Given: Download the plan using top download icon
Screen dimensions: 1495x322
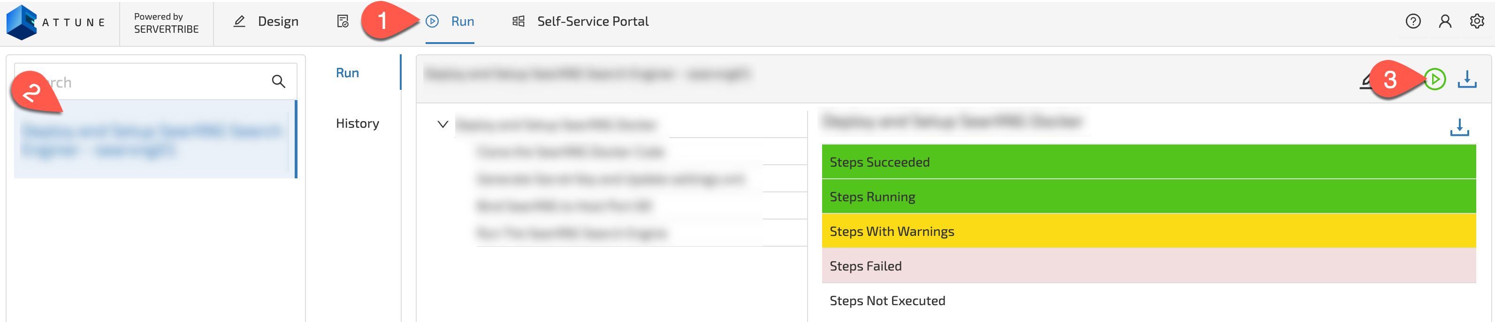Looking at the screenshot, I should 1467,79.
